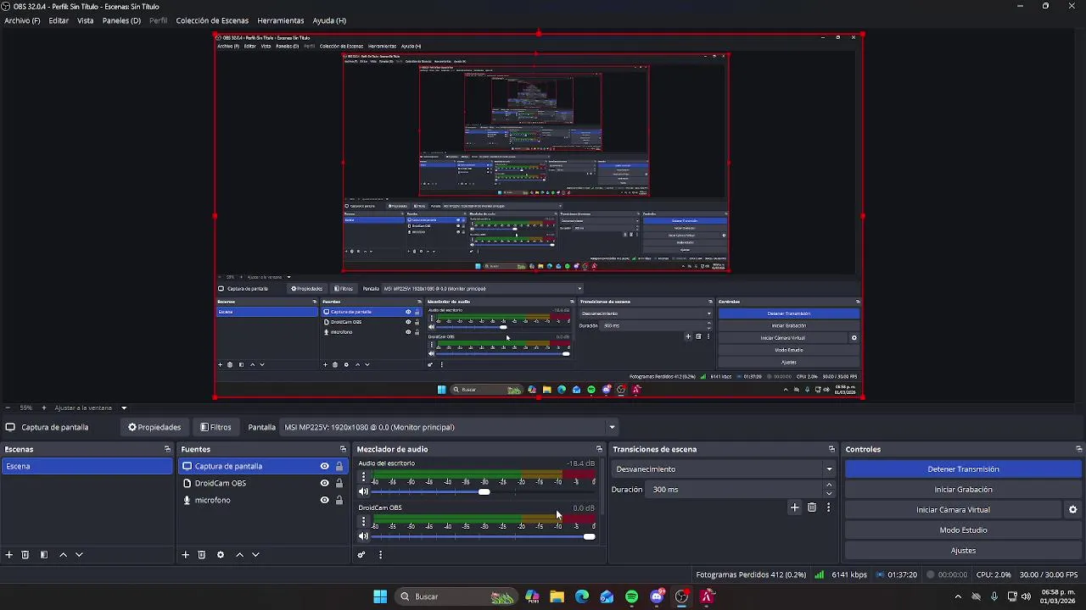Open the Colección de Escenas menu

(x=212, y=20)
